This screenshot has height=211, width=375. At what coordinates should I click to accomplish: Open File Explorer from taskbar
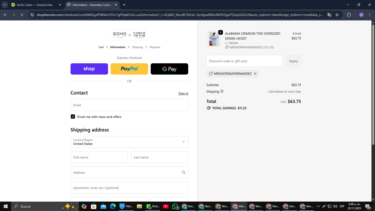point(139,206)
